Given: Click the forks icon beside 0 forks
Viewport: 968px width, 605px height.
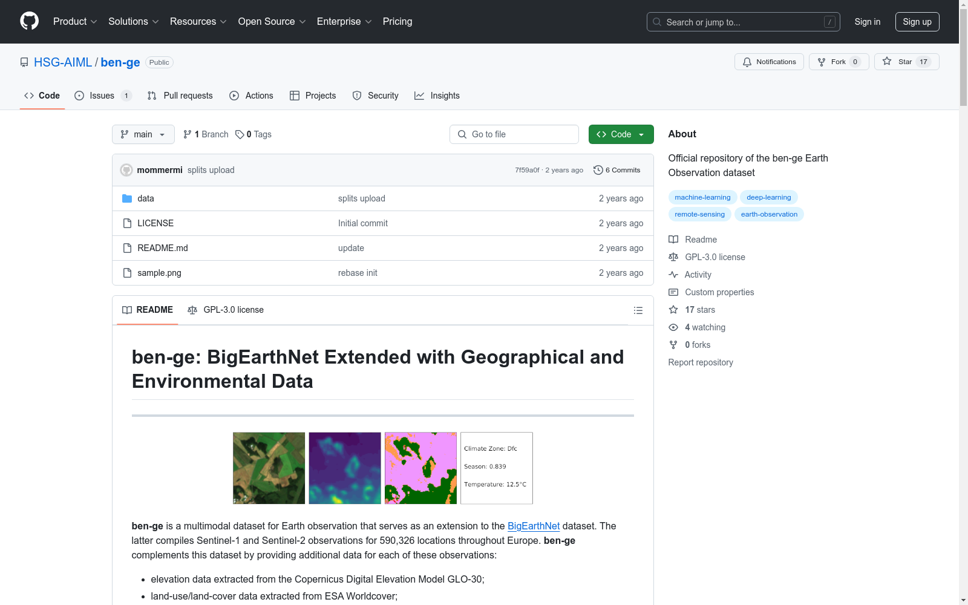Looking at the screenshot, I should coord(673,345).
